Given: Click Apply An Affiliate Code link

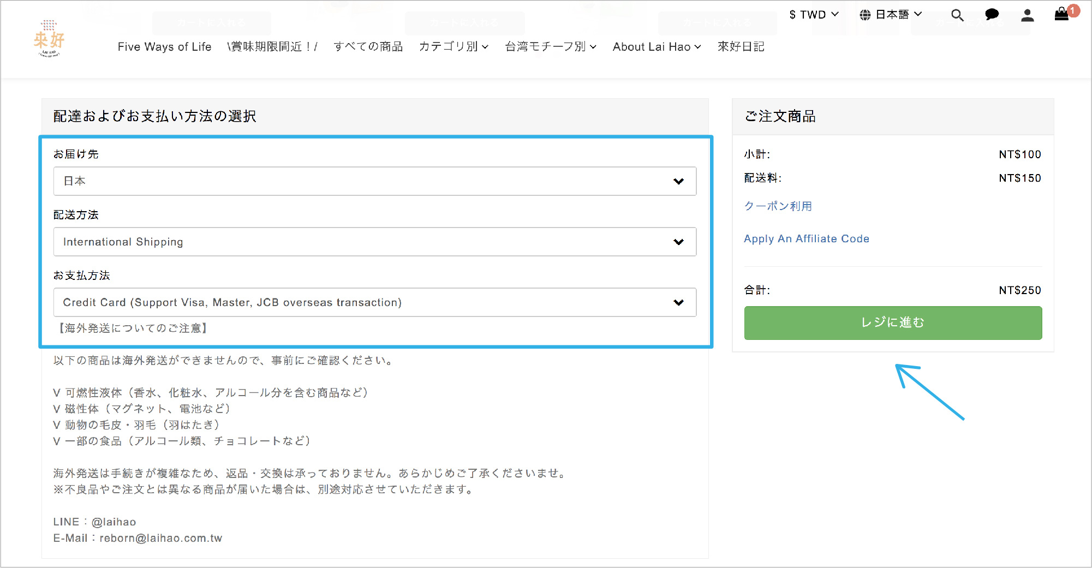Looking at the screenshot, I should tap(806, 239).
